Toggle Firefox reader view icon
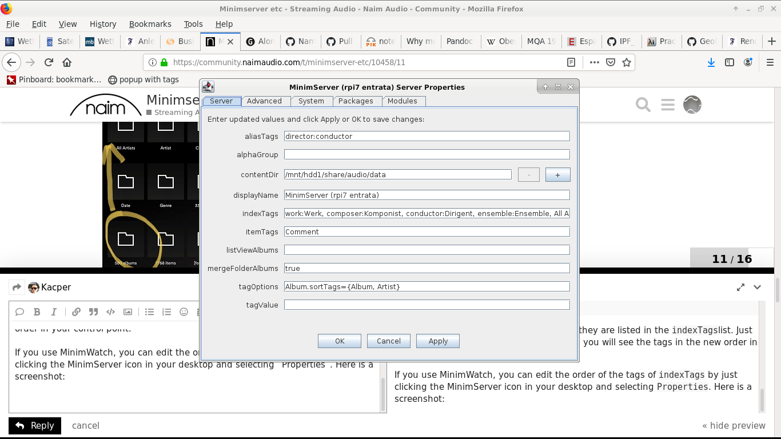Image resolution: width=781 pixels, height=439 pixels. tap(571, 62)
